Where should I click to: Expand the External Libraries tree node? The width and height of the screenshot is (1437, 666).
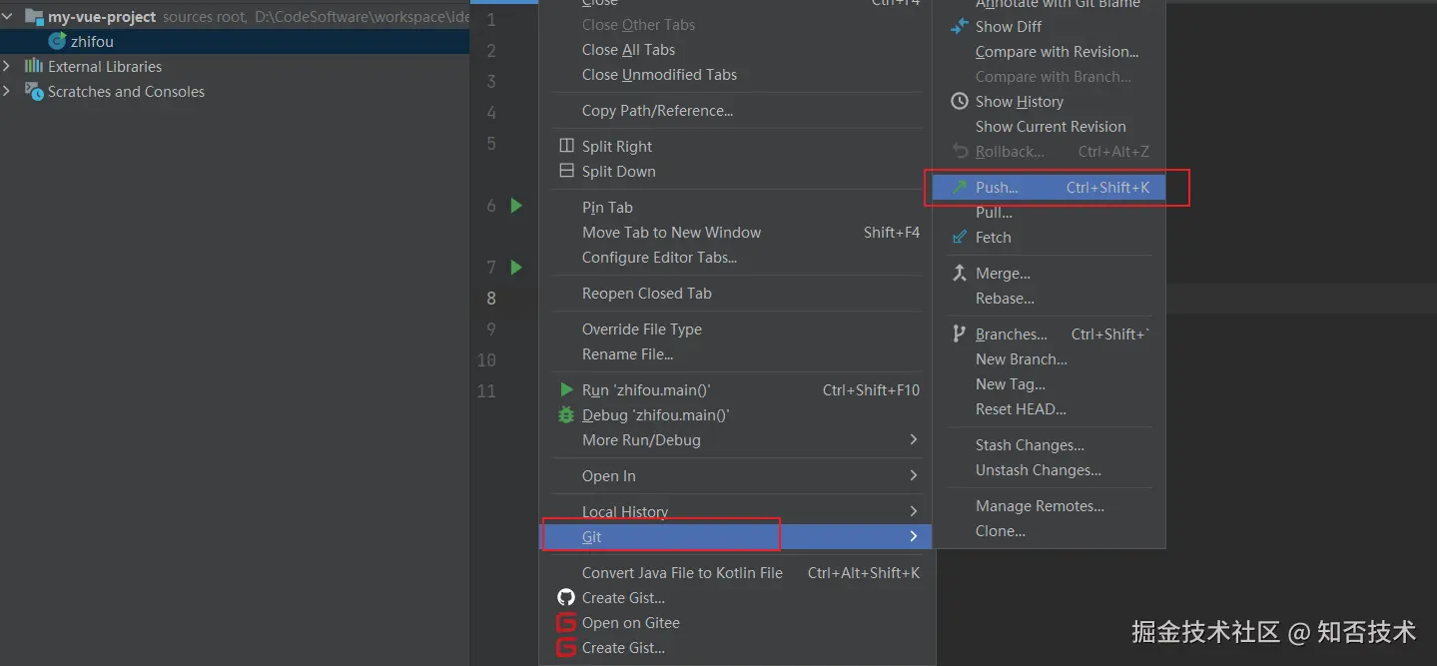[x=8, y=67]
